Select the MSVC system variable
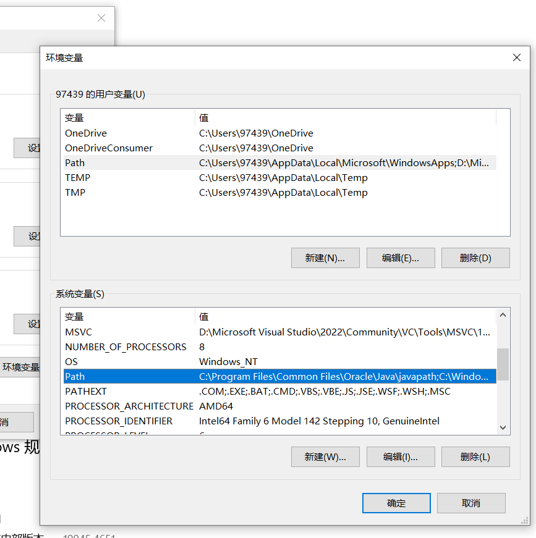Viewport: 536px width, 538px height. point(79,332)
